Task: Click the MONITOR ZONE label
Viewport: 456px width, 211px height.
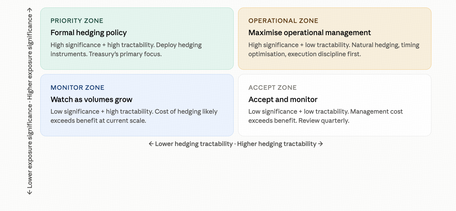Action: tap(77, 88)
